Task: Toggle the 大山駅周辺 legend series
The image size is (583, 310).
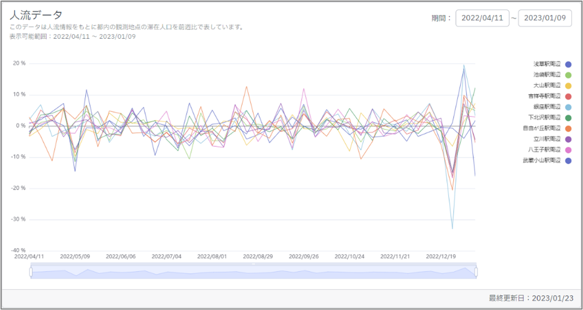Action: [x=552, y=86]
